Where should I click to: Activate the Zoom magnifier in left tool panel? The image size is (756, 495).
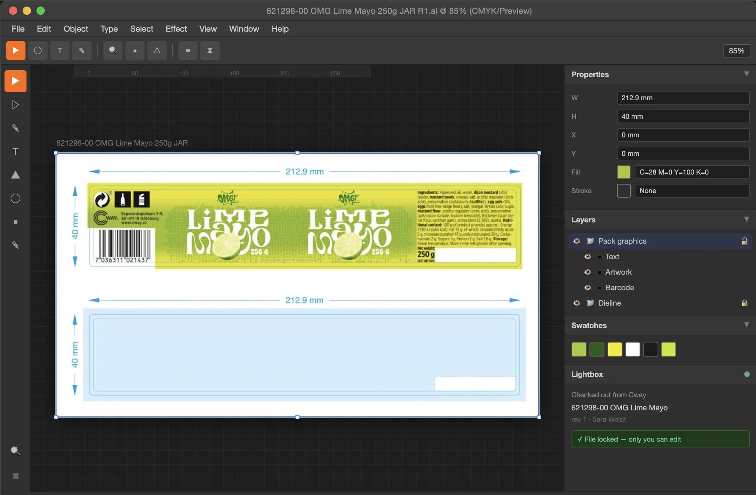point(15,451)
